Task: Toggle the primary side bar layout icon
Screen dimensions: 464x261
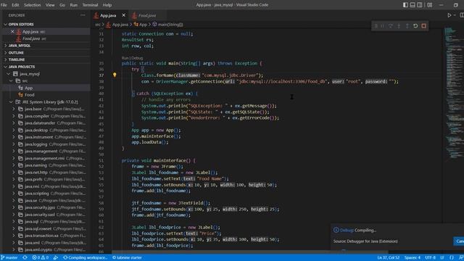Action: click(x=405, y=5)
